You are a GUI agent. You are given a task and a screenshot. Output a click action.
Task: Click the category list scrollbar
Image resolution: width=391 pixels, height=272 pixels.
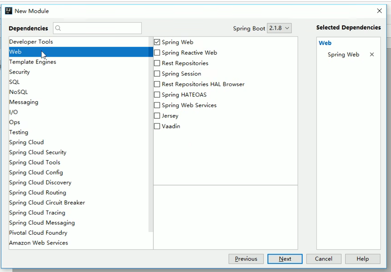tap(151, 134)
